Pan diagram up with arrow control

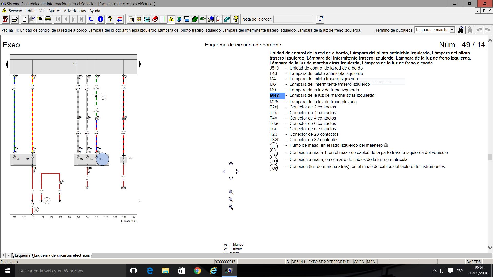[231, 164]
